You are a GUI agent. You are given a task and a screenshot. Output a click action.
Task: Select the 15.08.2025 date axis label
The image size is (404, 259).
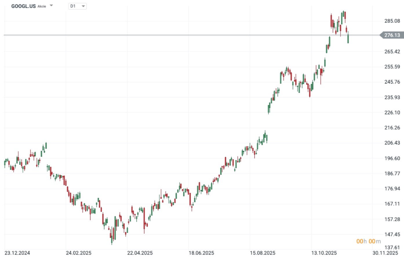263,253
